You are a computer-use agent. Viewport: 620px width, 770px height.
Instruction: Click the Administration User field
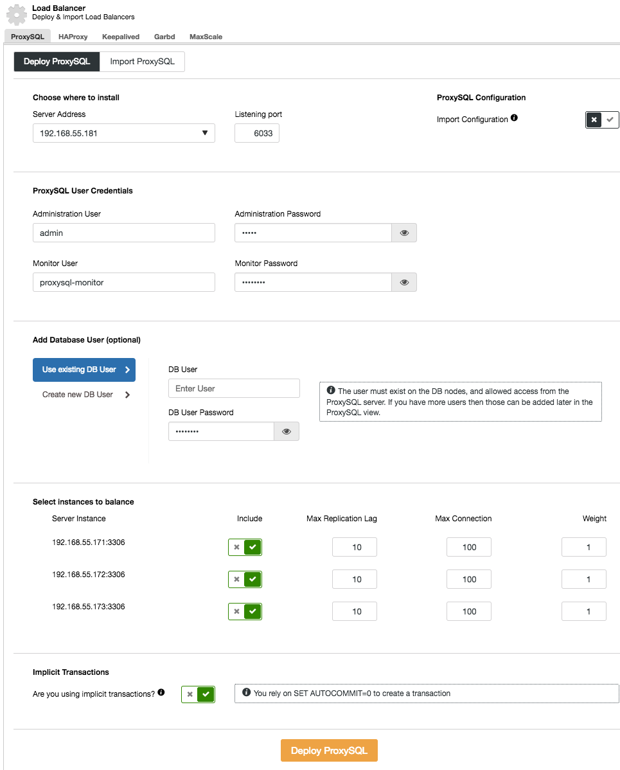(x=124, y=233)
